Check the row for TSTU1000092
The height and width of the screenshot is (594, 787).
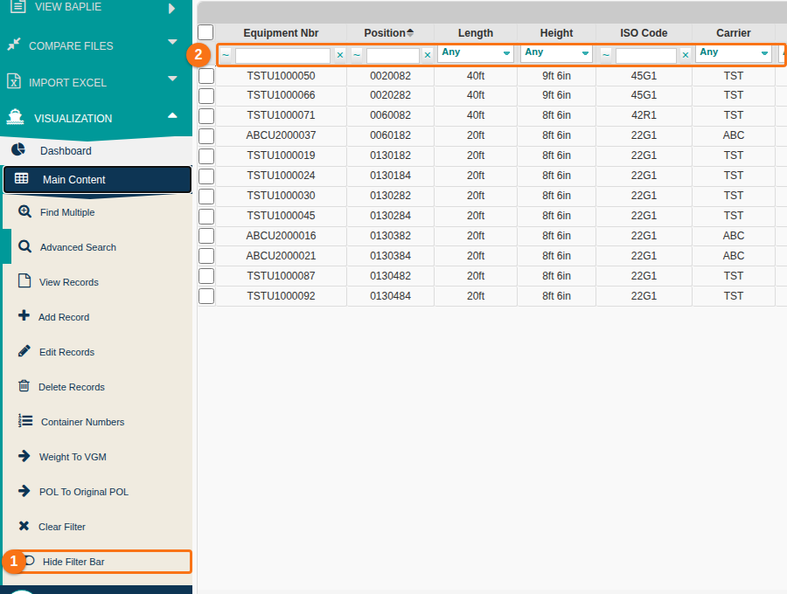point(206,296)
